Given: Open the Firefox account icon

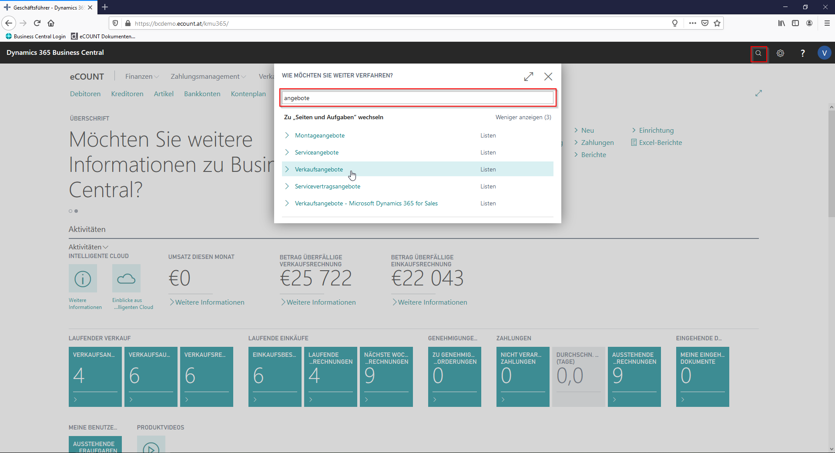Looking at the screenshot, I should coord(809,23).
